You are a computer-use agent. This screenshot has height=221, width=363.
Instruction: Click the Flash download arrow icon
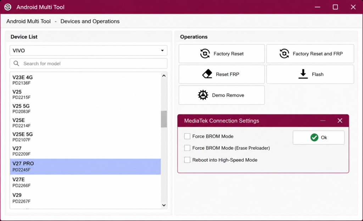coord(303,74)
